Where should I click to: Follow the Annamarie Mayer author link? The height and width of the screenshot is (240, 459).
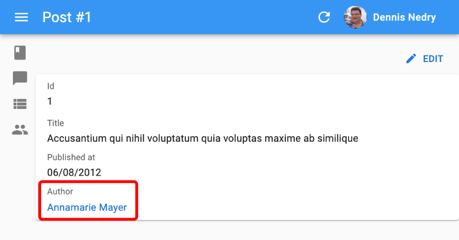tap(87, 207)
